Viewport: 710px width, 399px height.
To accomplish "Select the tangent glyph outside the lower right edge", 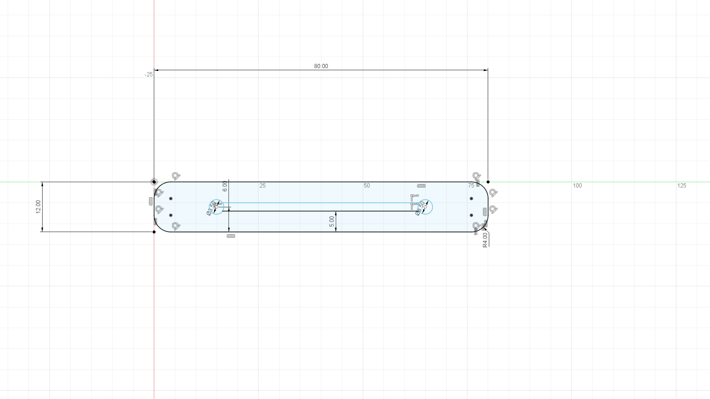I will tap(493, 209).
